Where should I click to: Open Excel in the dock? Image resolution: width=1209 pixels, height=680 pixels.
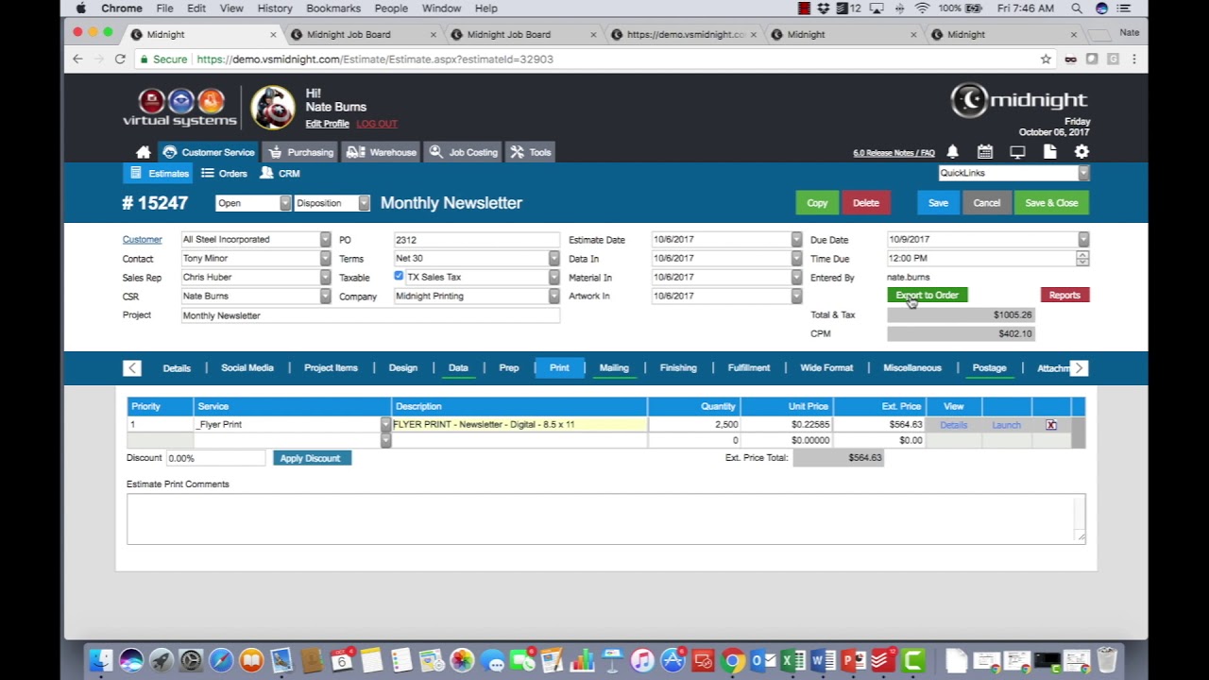792,660
